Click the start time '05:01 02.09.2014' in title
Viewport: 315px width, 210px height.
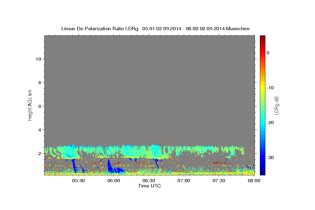pyautogui.click(x=162, y=29)
